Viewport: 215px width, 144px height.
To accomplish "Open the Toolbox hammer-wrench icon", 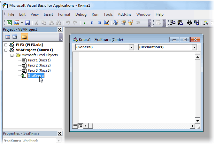I will (x=138, y=23).
